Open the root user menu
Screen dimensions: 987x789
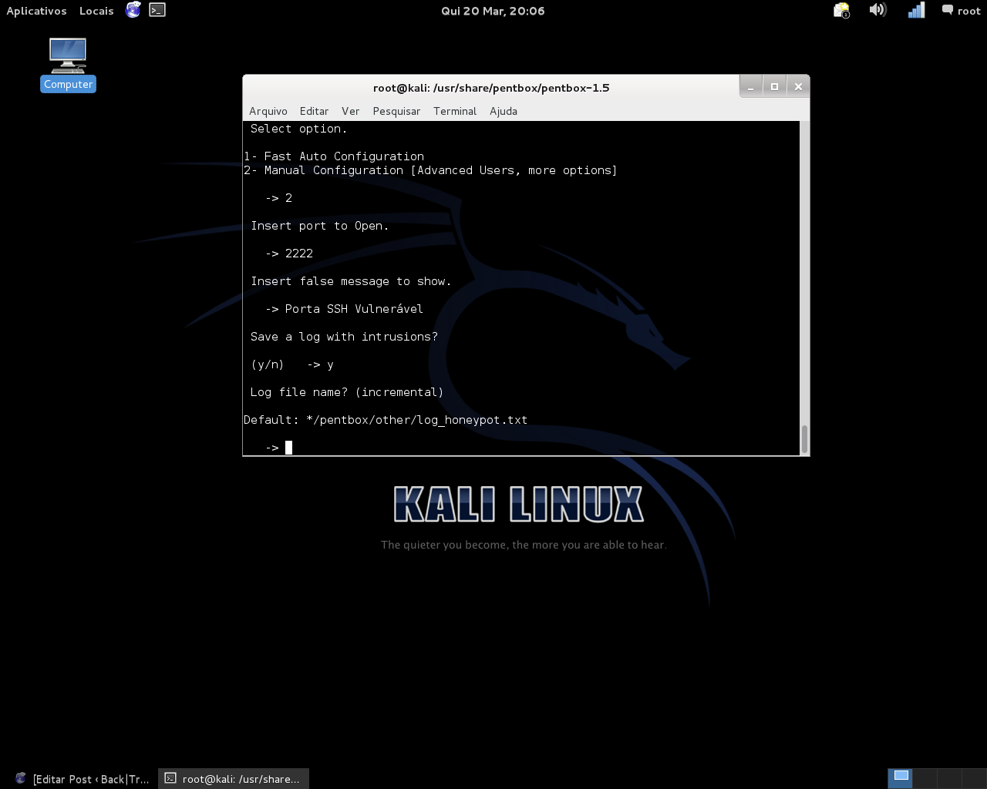961,11
